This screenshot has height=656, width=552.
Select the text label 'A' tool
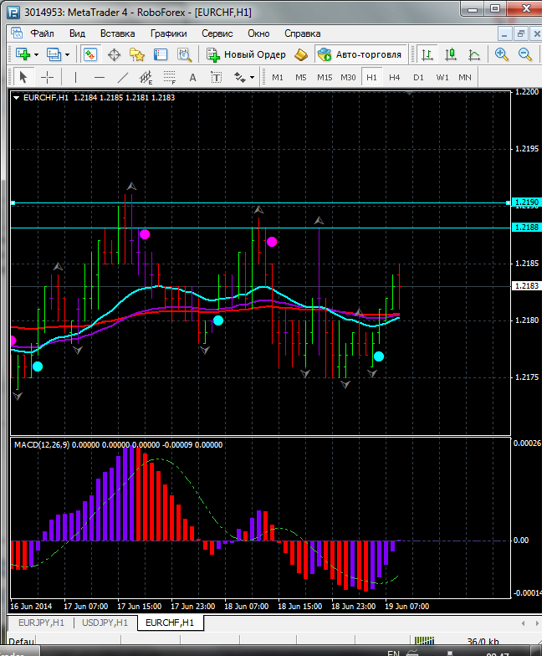tap(192, 77)
